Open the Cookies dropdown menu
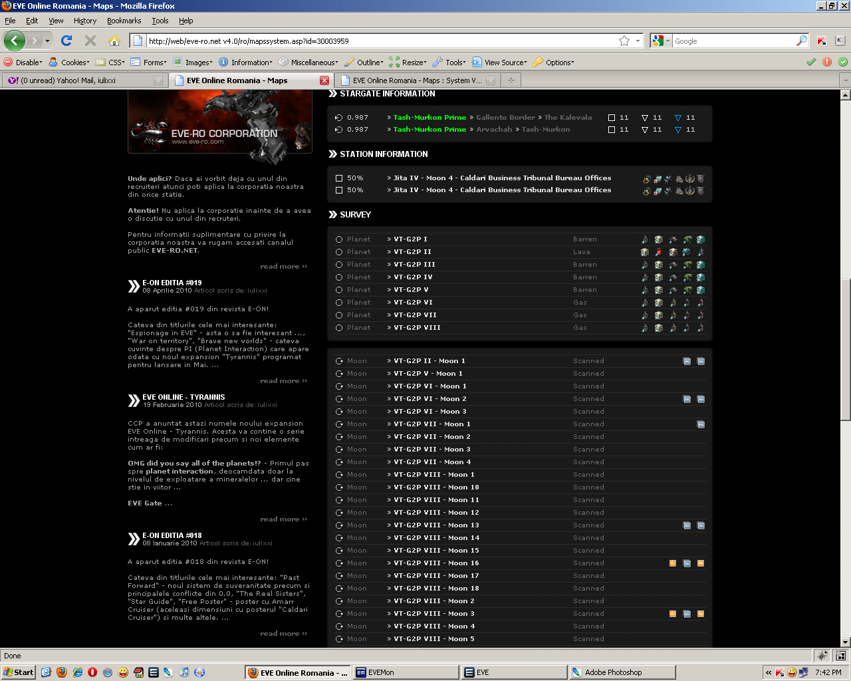This screenshot has height=681, width=851. (x=69, y=62)
